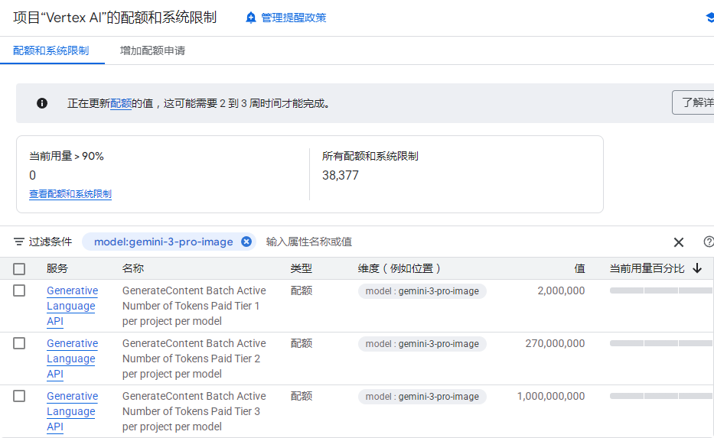The height and width of the screenshot is (438, 714).
Task: Switch to the 配额和系统限制 tab
Action: (51, 50)
